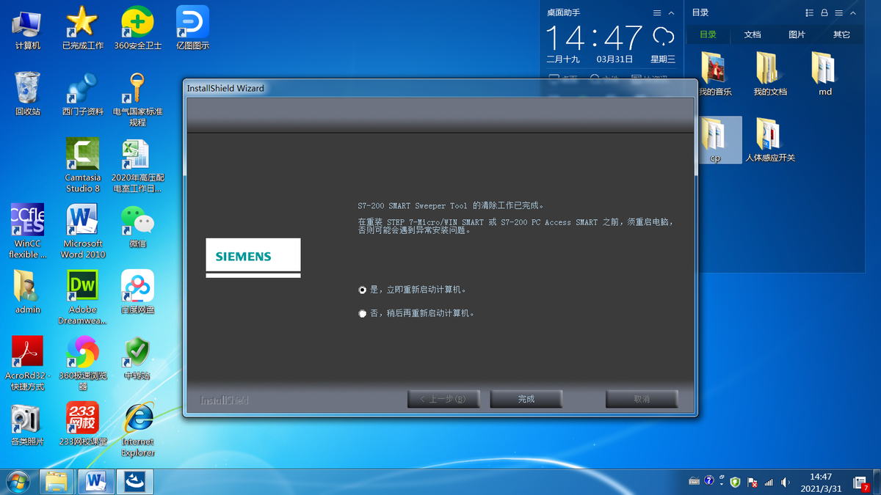Switch to the 其它 tab
Viewport: 881px width, 495px height.
841,34
